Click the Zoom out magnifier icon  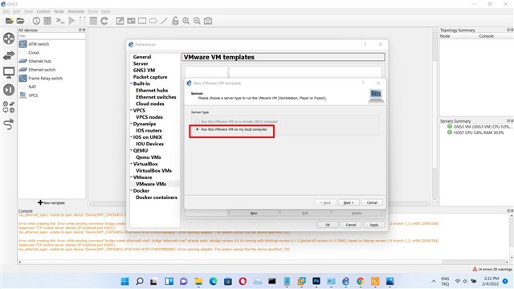tap(197, 21)
